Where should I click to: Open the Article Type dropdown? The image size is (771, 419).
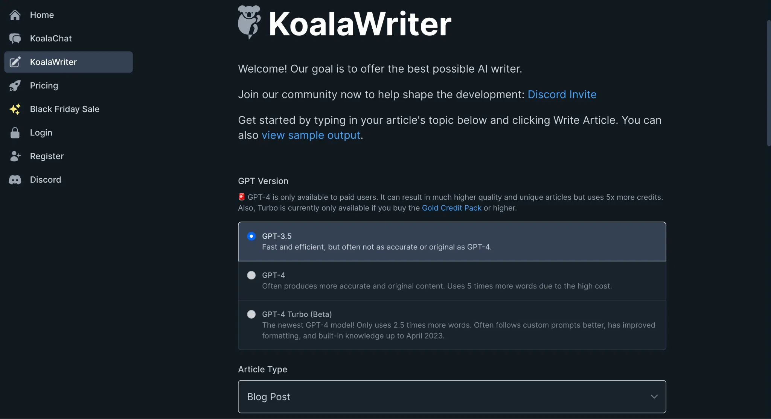point(452,396)
